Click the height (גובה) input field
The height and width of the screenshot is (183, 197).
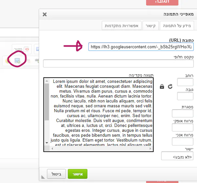185,96
